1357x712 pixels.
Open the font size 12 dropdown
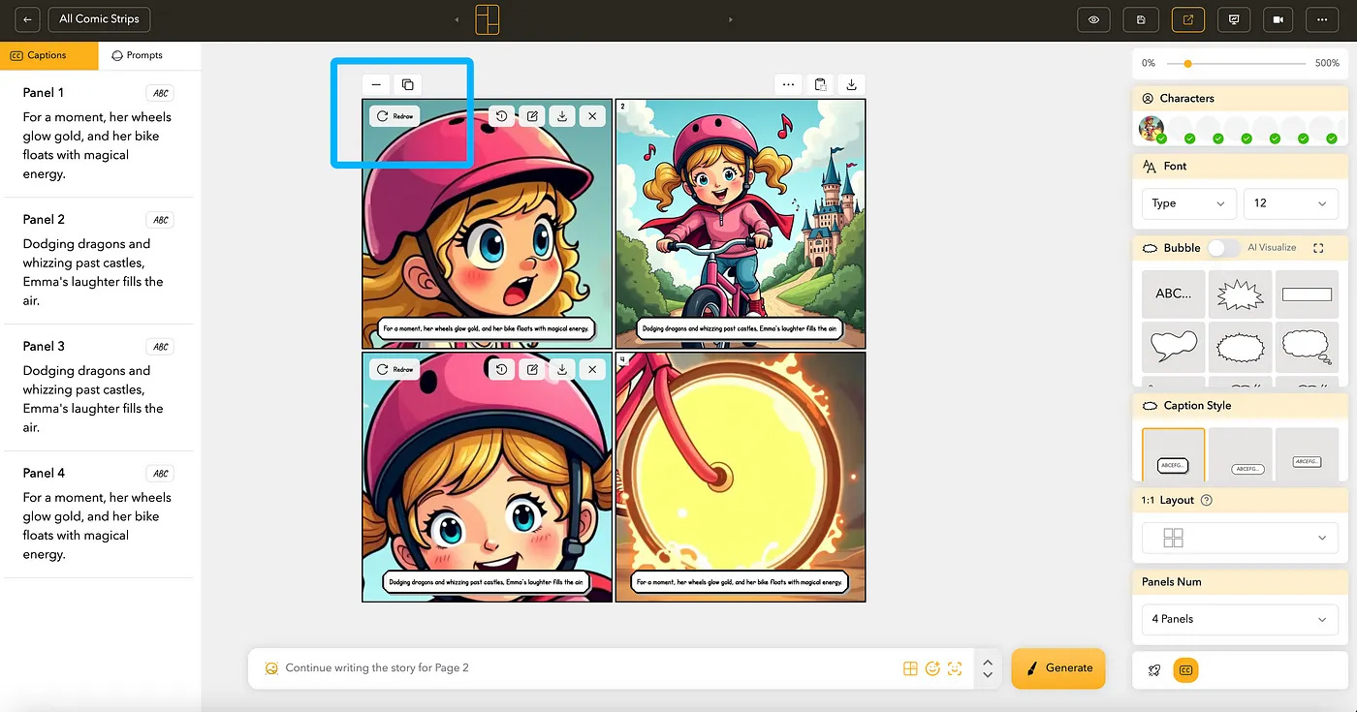(1289, 203)
